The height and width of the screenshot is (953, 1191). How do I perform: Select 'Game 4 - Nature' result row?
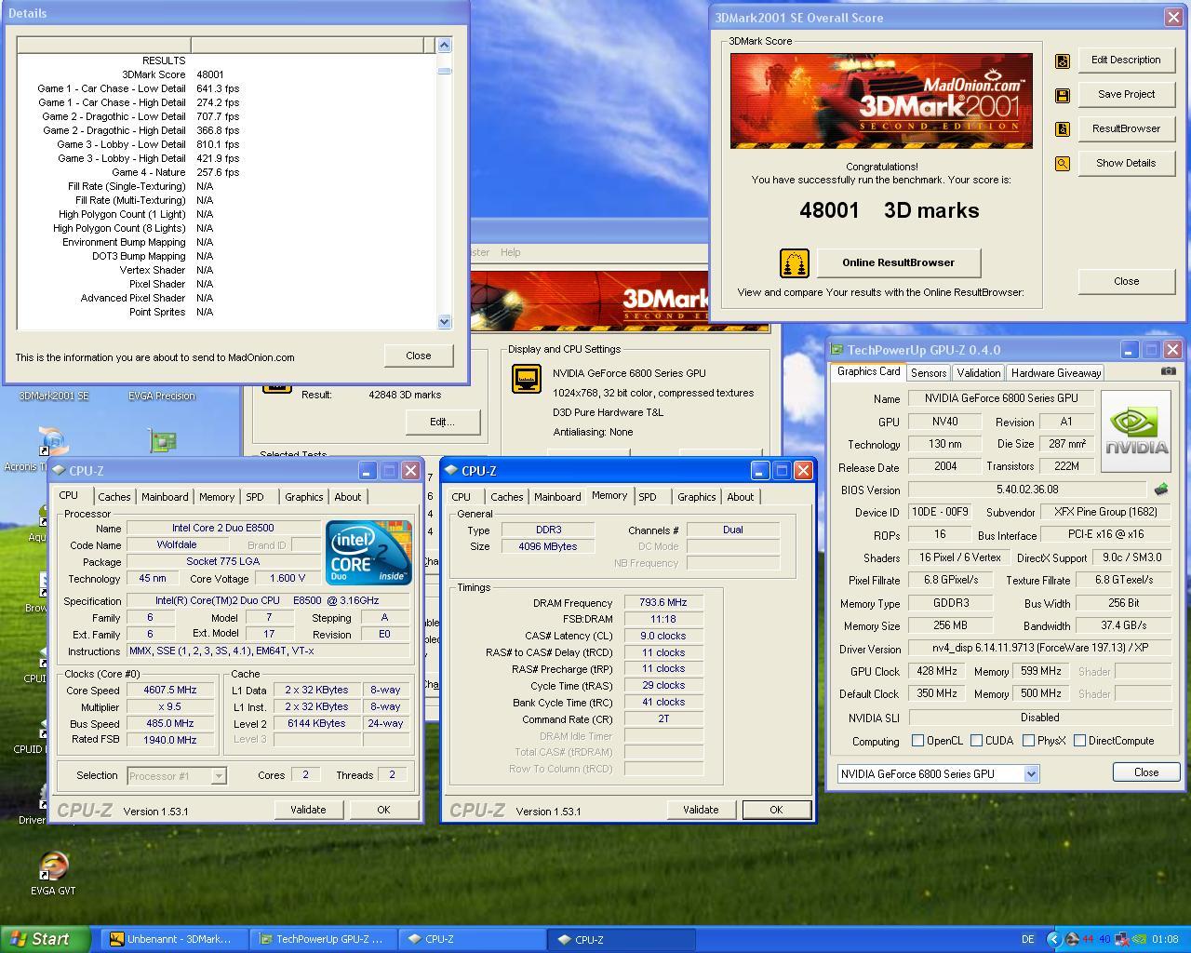pos(227,172)
